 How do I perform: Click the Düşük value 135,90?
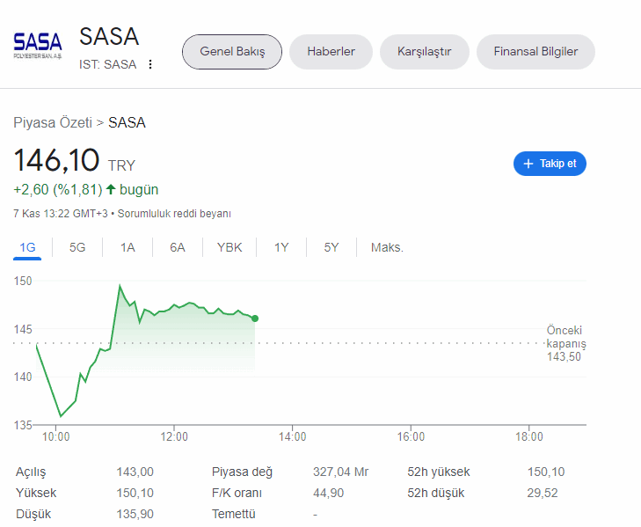coord(135,514)
